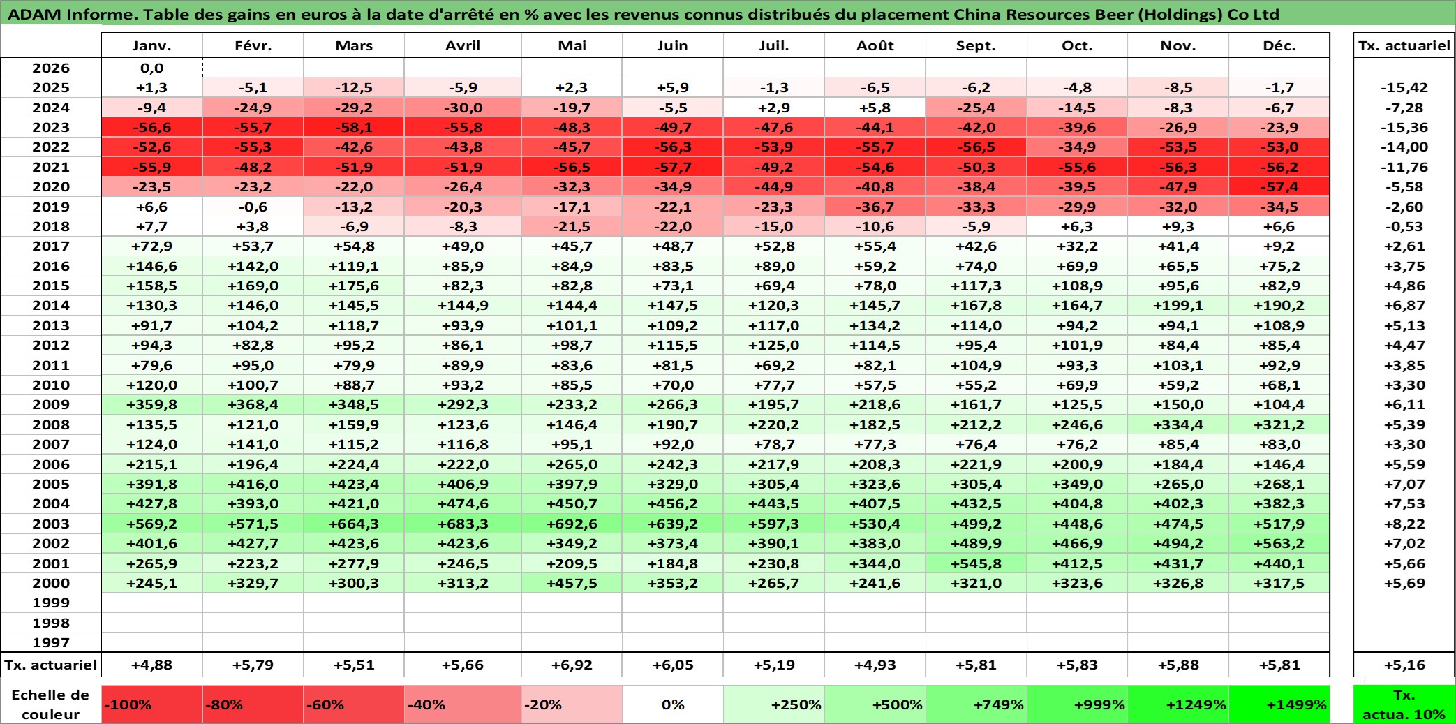
Task: Click the 'Nov.' column header
Action: (x=1178, y=45)
